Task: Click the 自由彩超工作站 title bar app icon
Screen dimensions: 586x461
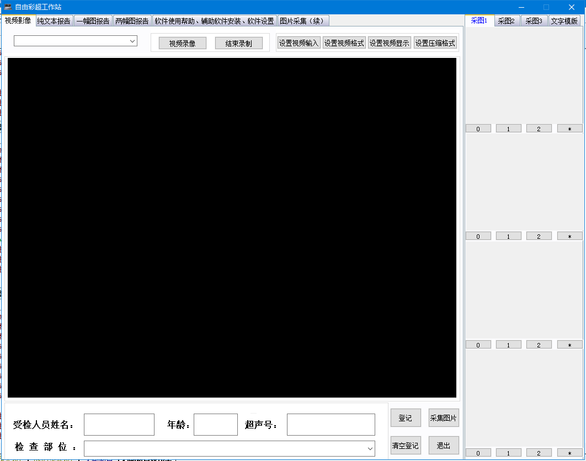Action: 8,7
